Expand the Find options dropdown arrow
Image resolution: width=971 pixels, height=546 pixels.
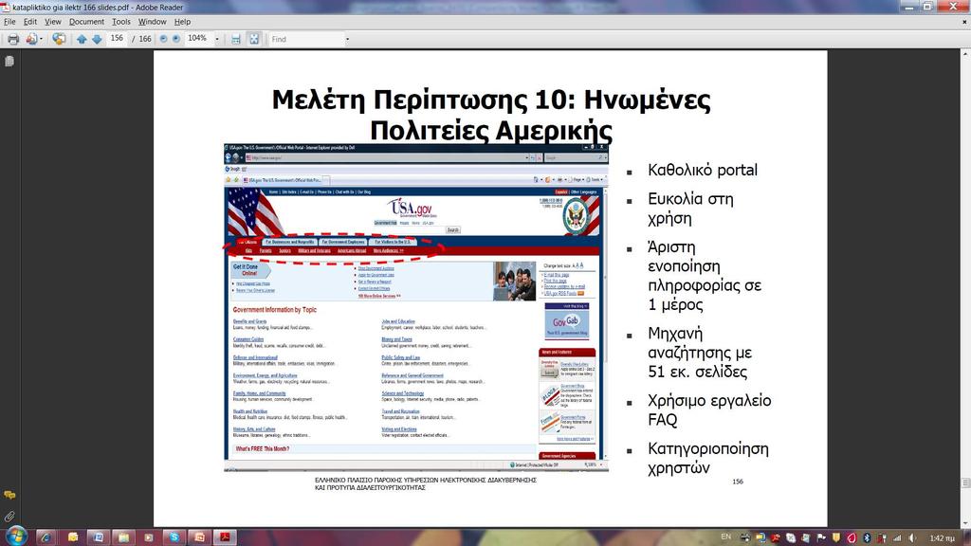[x=347, y=39]
